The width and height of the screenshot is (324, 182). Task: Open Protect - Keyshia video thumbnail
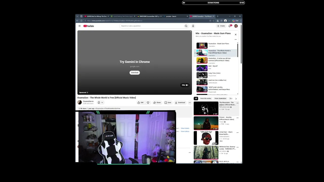point(206,123)
